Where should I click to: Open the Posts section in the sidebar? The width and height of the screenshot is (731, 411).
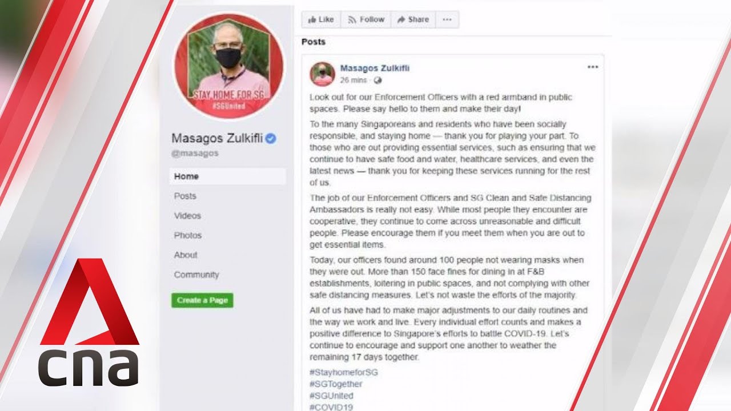tap(185, 196)
